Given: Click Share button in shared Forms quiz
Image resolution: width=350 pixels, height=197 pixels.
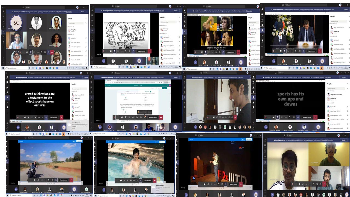Looking at the screenshot, I should coord(164,88).
